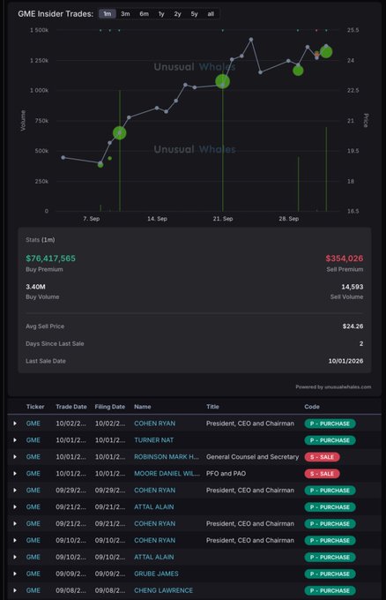
Task: Sort by the Name column header
Action: (143, 407)
